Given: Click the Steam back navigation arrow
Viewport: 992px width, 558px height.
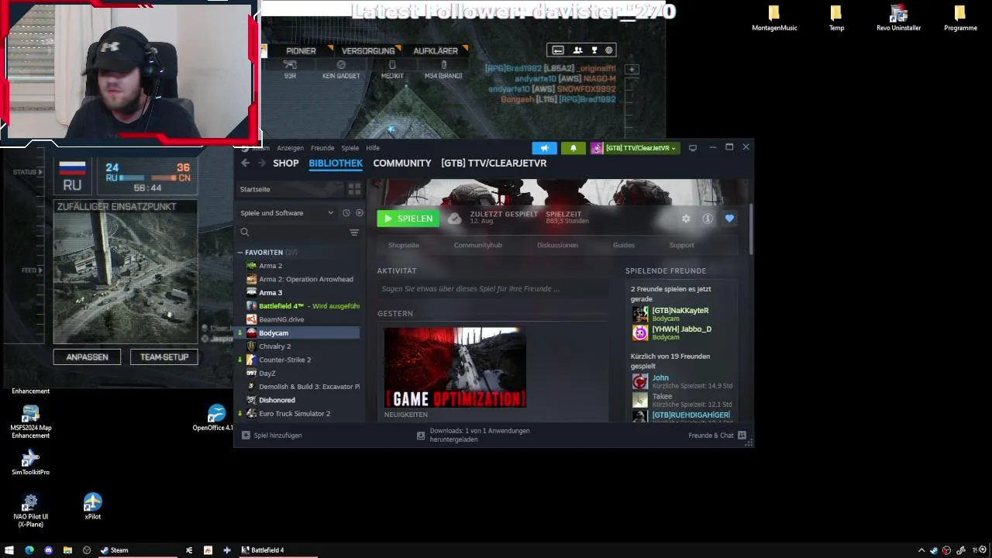Looking at the screenshot, I should pyautogui.click(x=245, y=163).
